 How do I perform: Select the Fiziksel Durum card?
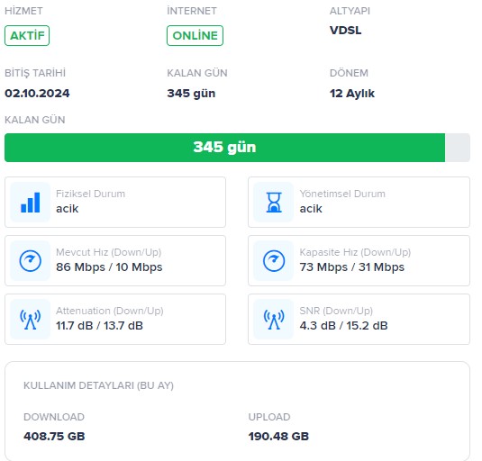point(115,202)
